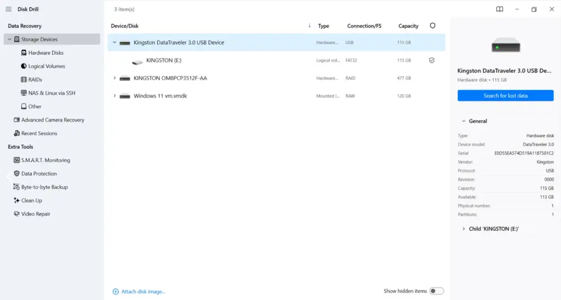Image resolution: width=561 pixels, height=300 pixels.
Task: Click the Recent Sessions icon
Action: (16, 134)
